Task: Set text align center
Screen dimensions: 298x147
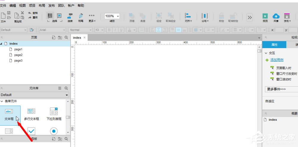Action: click(x=159, y=30)
